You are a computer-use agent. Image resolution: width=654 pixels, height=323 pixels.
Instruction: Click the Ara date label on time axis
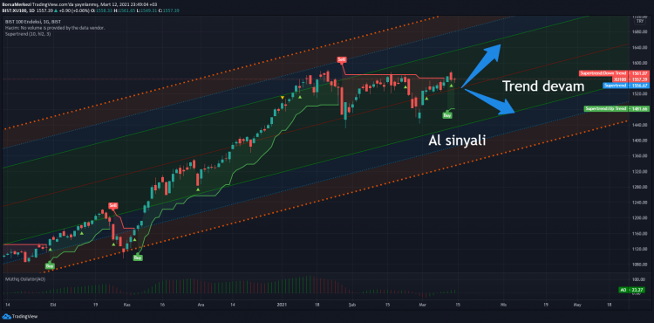201,305
